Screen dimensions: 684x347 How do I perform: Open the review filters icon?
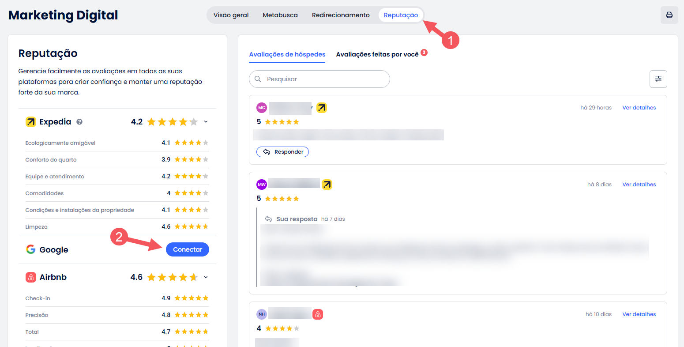tap(658, 79)
